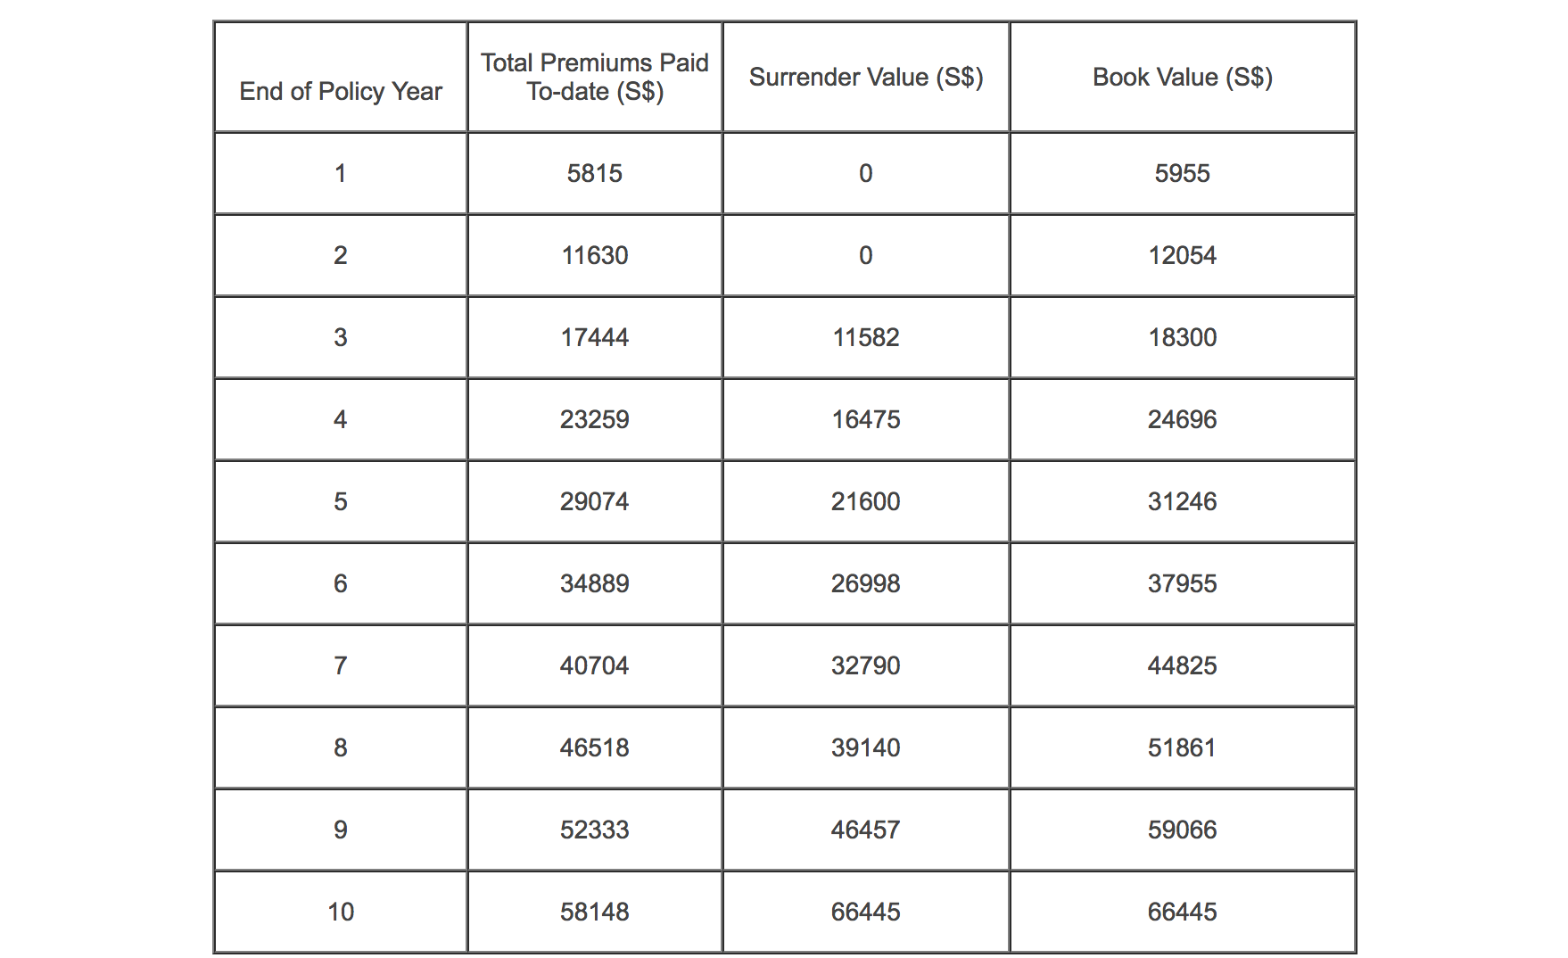Click surrender value 11582
This screenshot has height=958, width=1568.
pyautogui.click(x=866, y=337)
